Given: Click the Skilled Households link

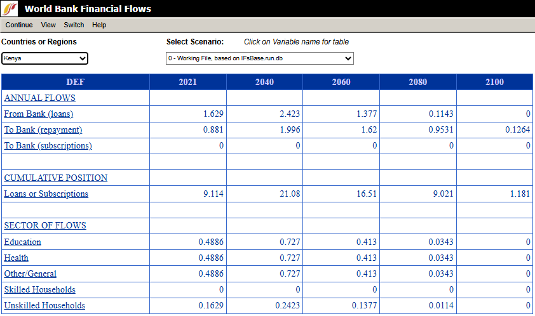Looking at the screenshot, I should (39, 290).
